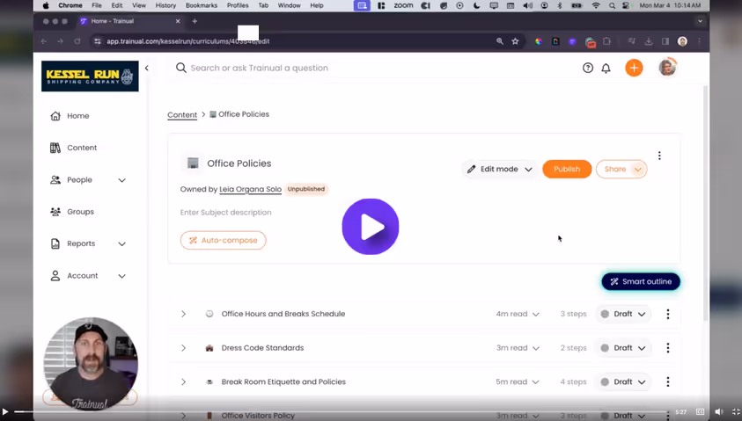This screenshot has width=742, height=421.
Task: Change Draft status for Dress Code Standards
Action: pos(623,348)
